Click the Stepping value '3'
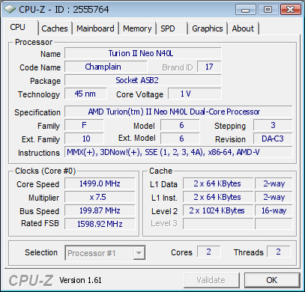The width and height of the screenshot is (305, 292). click(273, 125)
